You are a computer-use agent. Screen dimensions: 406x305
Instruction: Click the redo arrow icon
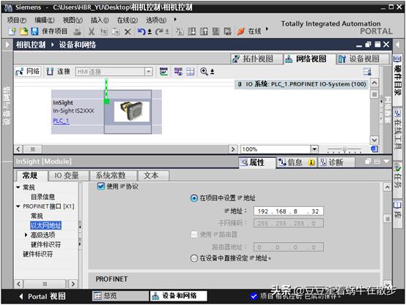159,31
